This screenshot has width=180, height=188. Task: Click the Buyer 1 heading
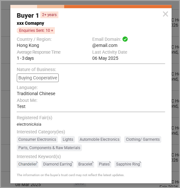pyautogui.click(x=28, y=15)
